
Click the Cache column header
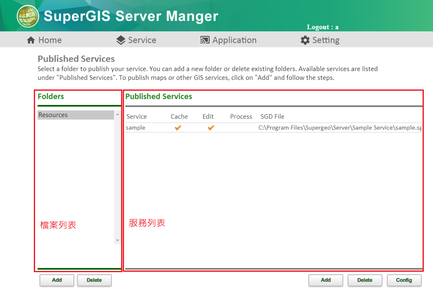[179, 117]
